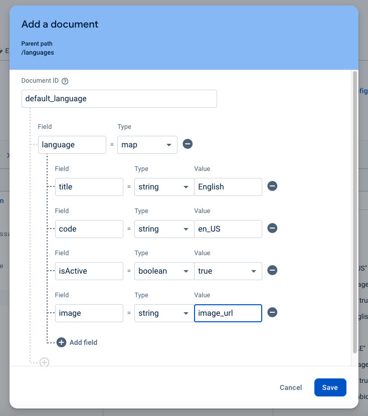Edit the English value text box
This screenshot has height=416, width=368.
pos(228,187)
